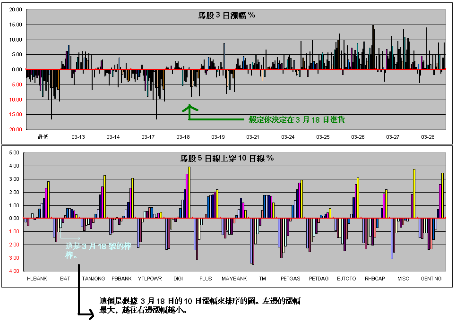Click the 馬股 3 日漲幅 % chart title
This screenshot has height=330, width=456.
click(x=227, y=15)
